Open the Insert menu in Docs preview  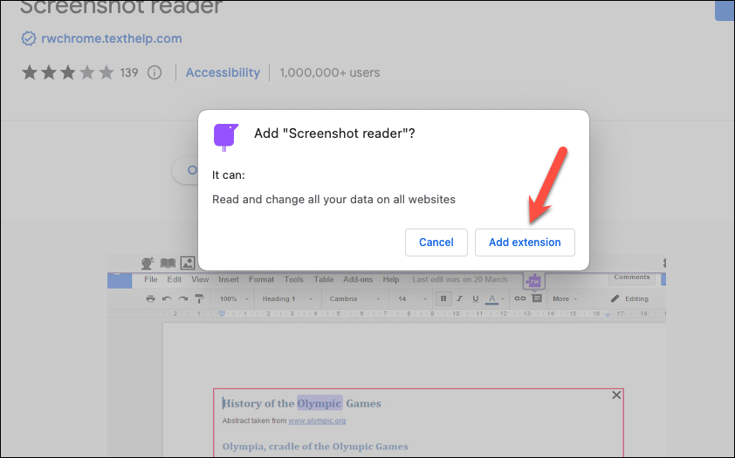[229, 279]
